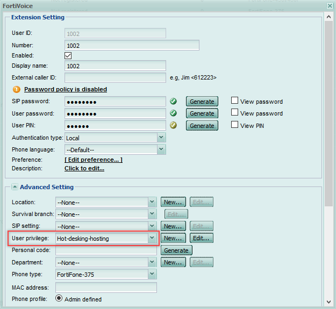Close the FortiVoice dialog

(330, 5)
